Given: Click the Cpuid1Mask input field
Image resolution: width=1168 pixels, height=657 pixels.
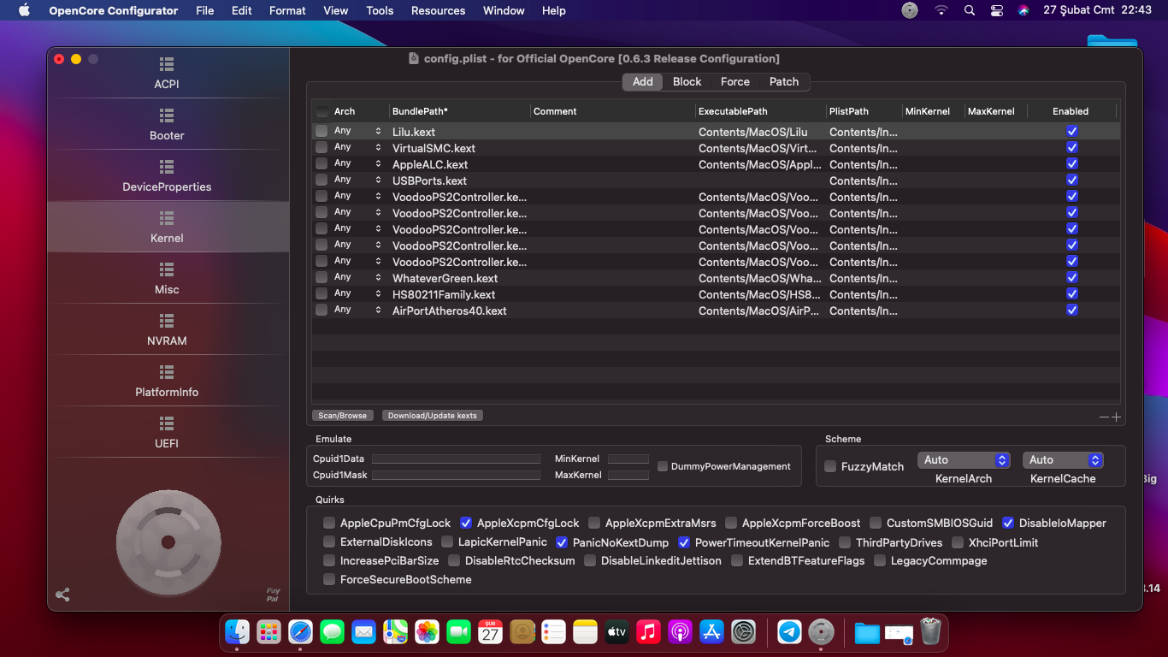Looking at the screenshot, I should pyautogui.click(x=456, y=475).
